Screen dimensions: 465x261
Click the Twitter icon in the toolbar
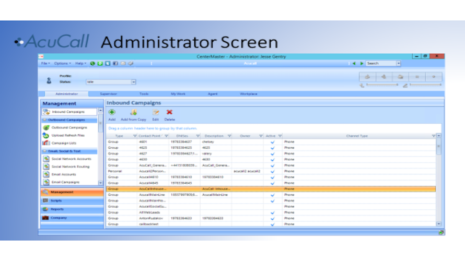[108, 63]
